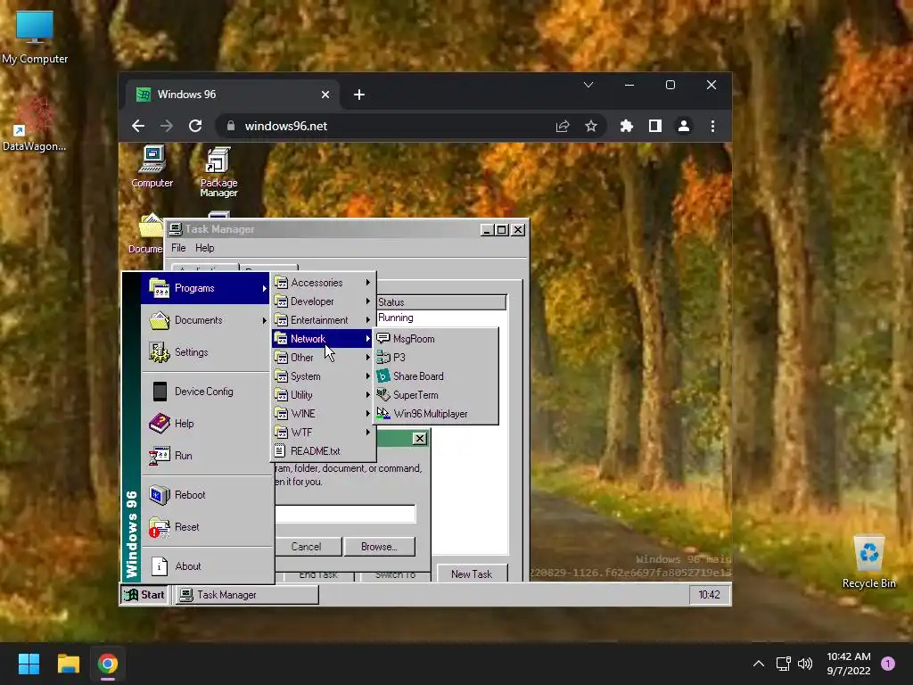Viewport: 913px width, 685px height.
Task: Click the Share Board teal icon
Action: point(383,376)
